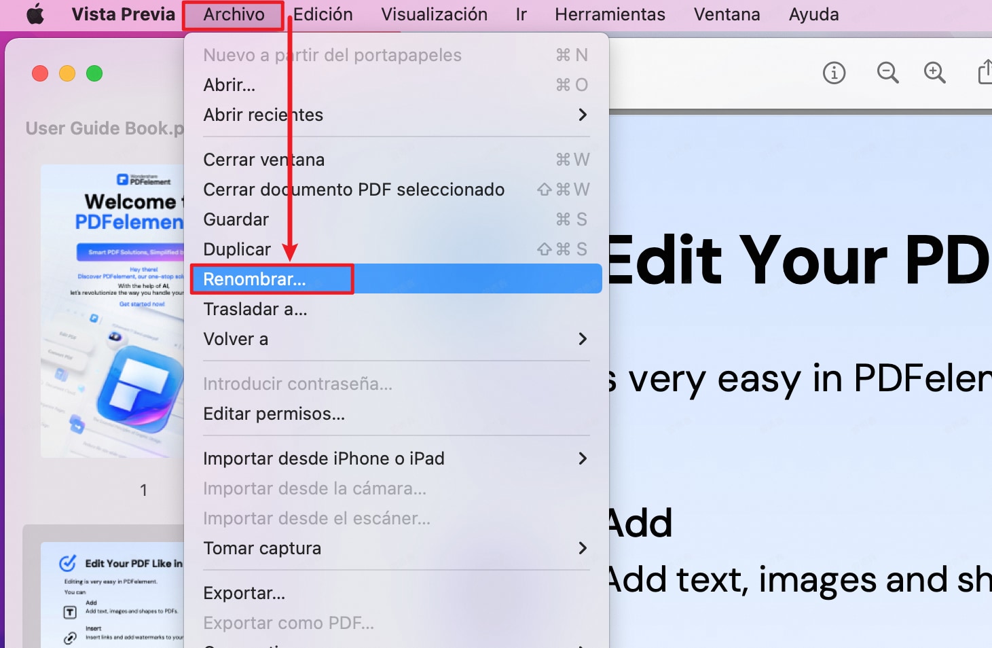The width and height of the screenshot is (992, 648).
Task: Select the Edit Your PDF page thumbnail
Action: [112, 595]
